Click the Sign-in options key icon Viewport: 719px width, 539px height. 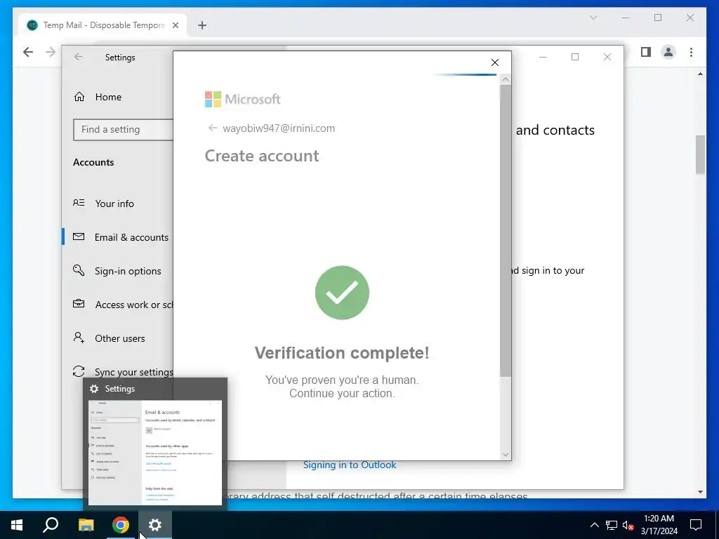[x=79, y=270]
